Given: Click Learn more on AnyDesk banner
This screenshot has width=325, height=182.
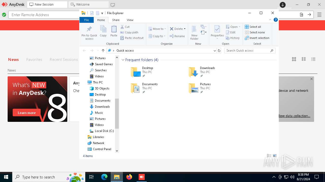Looking at the screenshot, I should 27,113.
